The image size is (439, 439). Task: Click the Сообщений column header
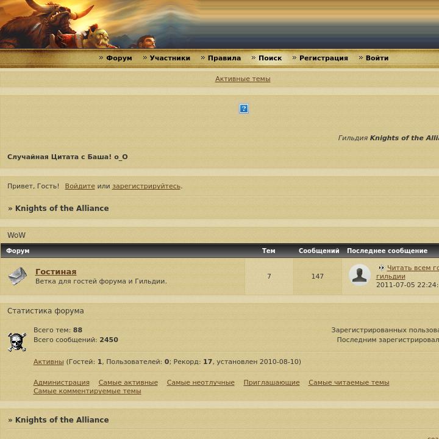click(x=319, y=251)
